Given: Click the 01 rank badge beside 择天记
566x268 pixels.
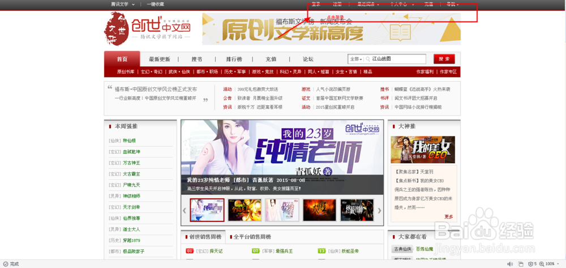Looking at the screenshot, I should [x=190, y=250].
